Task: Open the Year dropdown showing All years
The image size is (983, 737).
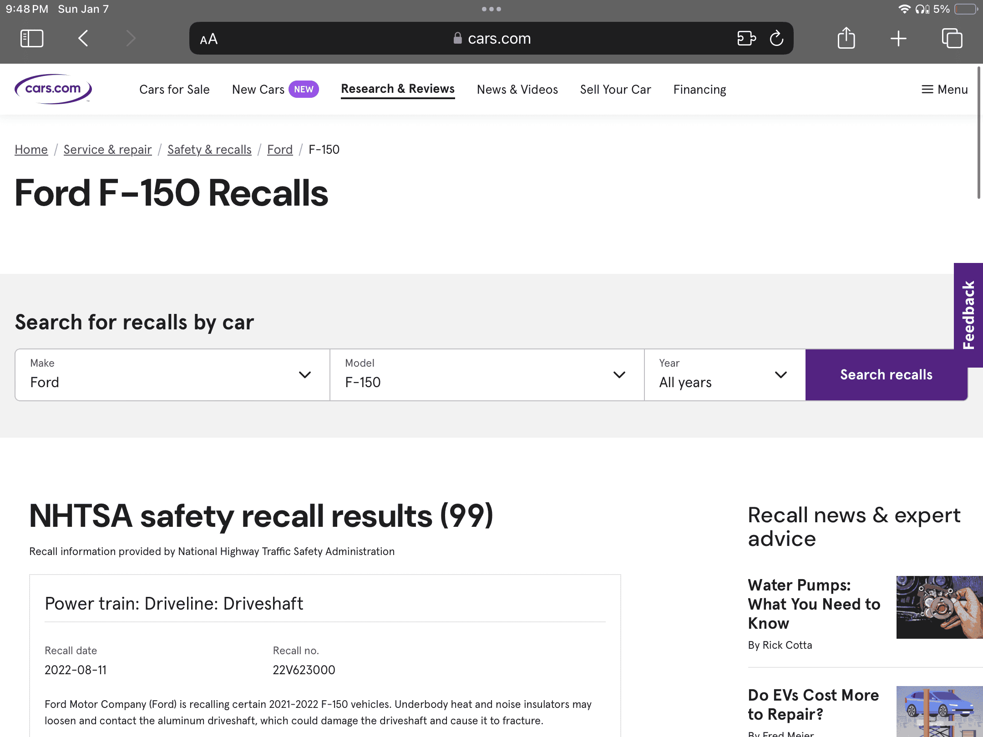Action: click(x=725, y=375)
